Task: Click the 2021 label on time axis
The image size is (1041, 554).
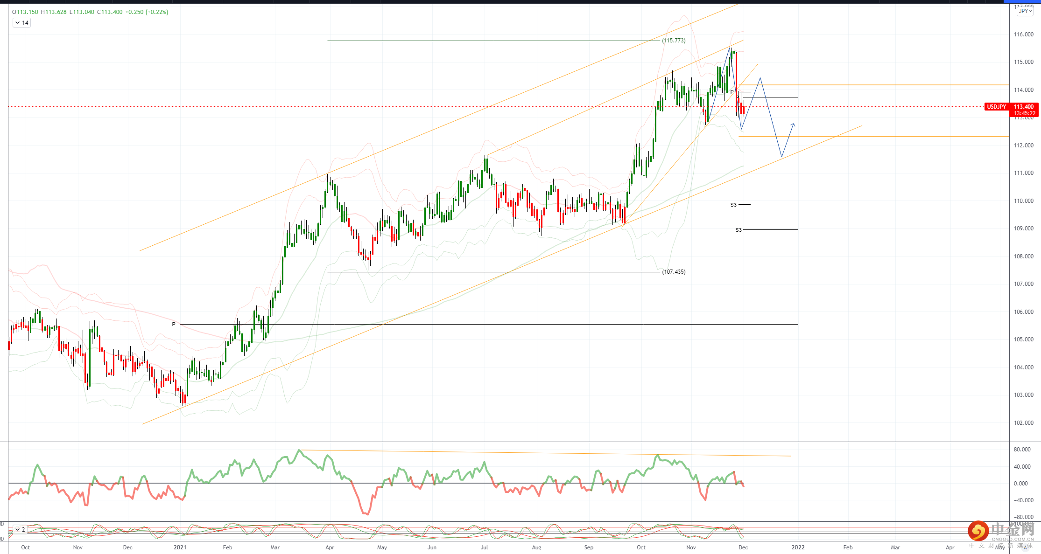Action: pos(180,547)
